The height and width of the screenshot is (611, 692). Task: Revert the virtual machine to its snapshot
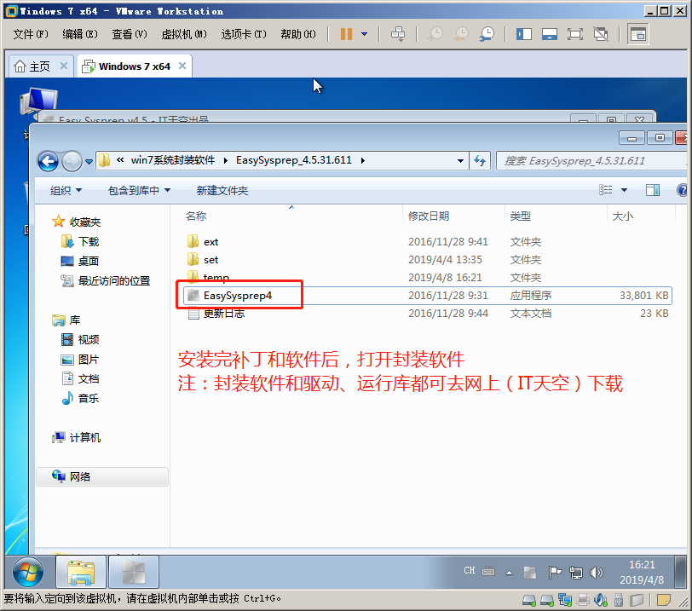(461, 34)
